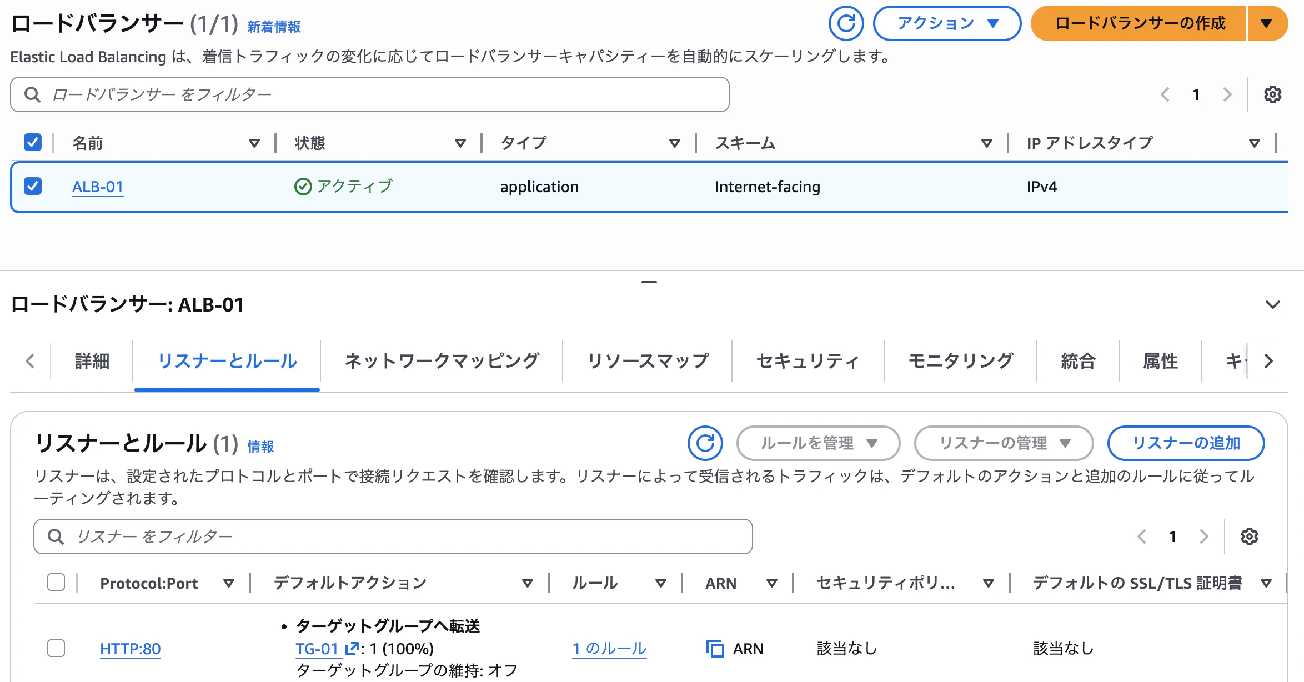Viewport: 1304px width, 682px height.
Task: Open the ALB-01 load balancer link
Action: pos(98,187)
